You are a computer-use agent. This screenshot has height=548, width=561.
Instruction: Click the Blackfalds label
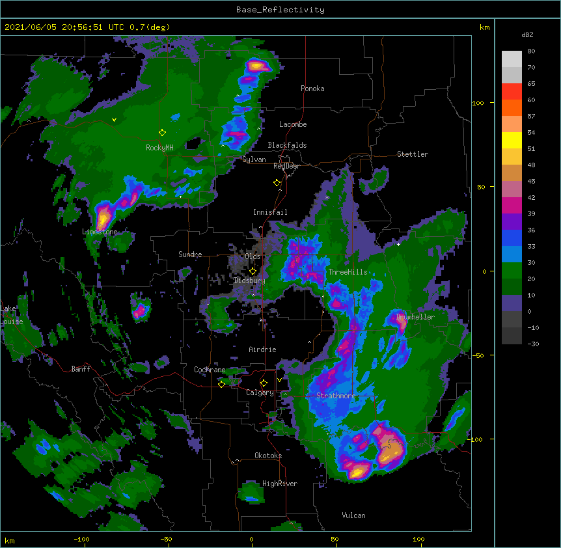[x=287, y=145]
